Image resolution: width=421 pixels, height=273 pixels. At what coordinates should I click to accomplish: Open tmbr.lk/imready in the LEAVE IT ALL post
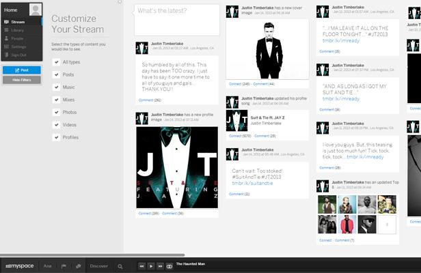341,40
